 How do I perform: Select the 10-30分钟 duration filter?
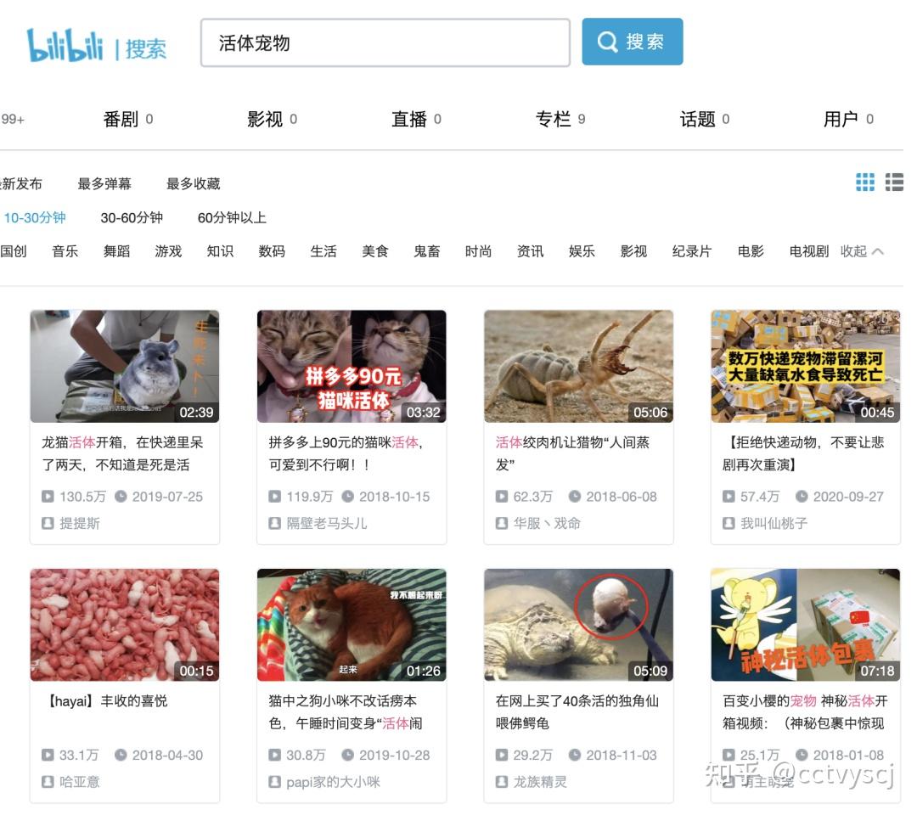(35, 217)
